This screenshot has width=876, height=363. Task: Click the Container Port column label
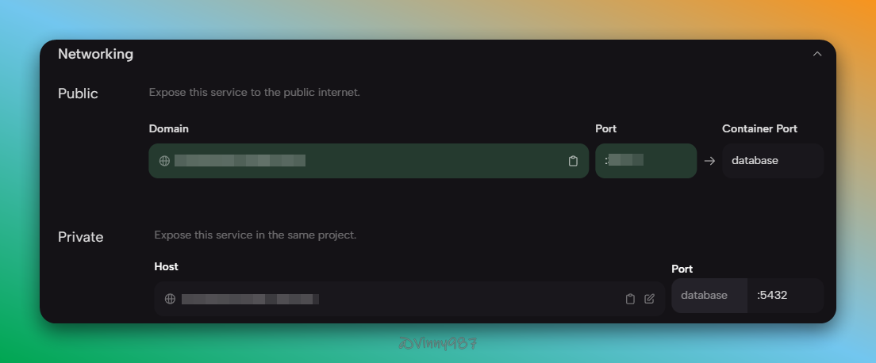[759, 128]
